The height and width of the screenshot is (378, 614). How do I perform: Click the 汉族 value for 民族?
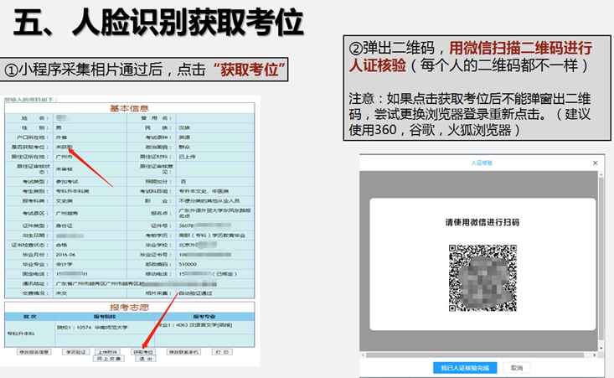(184, 127)
